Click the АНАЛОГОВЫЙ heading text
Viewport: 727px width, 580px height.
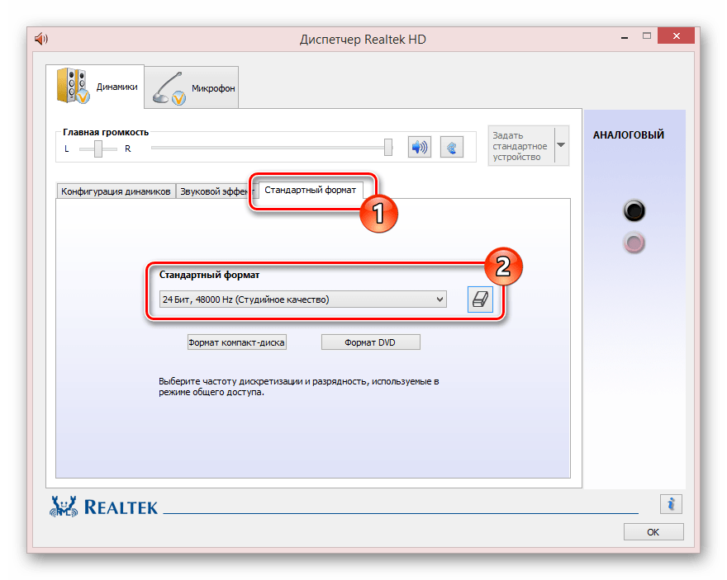(628, 135)
